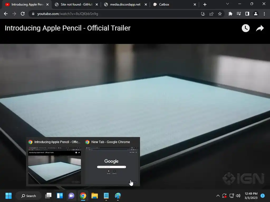
Task: Select the New Tab Google Chrome preview thumbnail
Action: (x=112, y=165)
